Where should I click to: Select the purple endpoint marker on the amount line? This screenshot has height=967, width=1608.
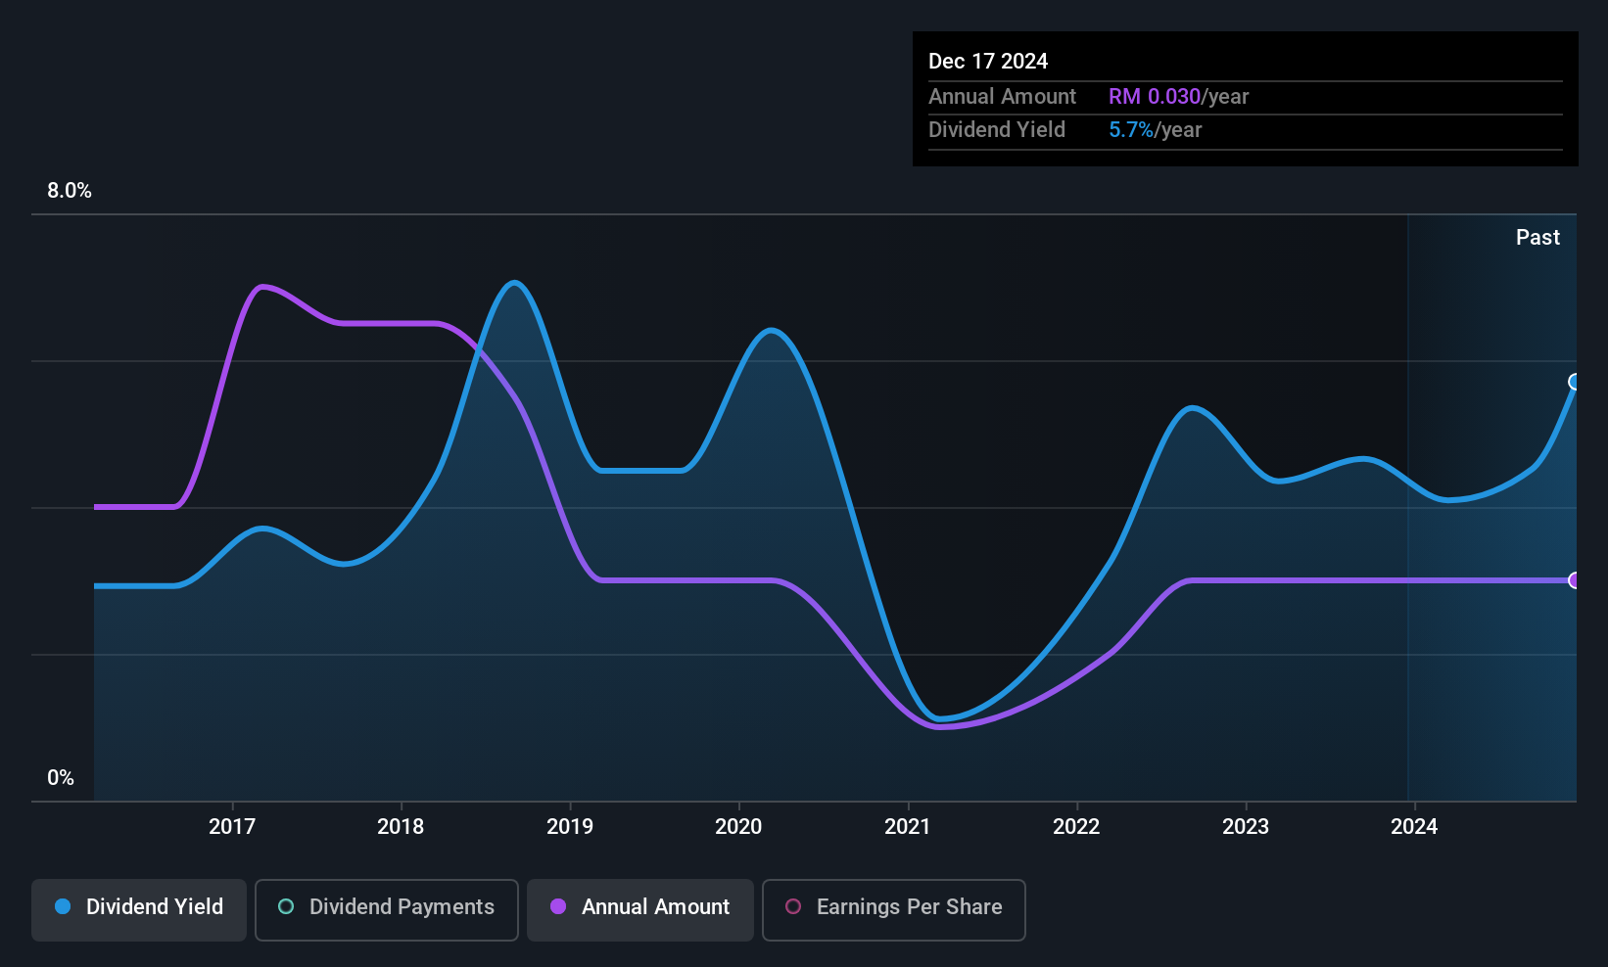(x=1575, y=580)
